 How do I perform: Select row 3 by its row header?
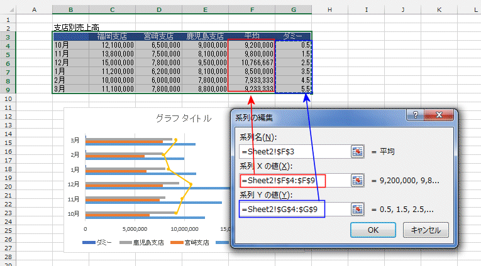point(8,36)
